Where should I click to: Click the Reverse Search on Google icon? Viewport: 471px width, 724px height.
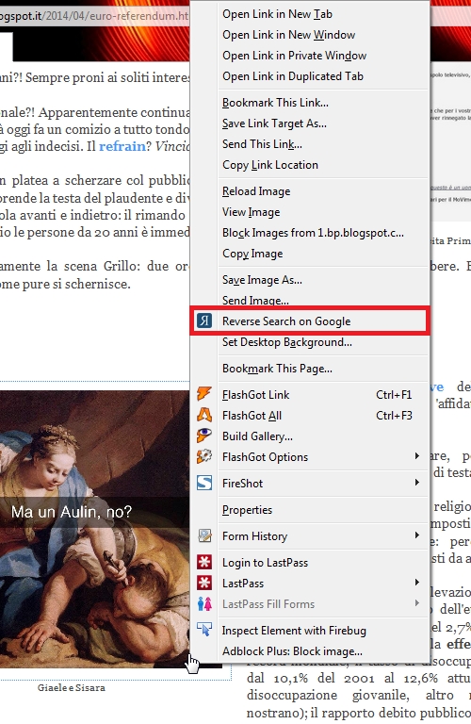[x=204, y=321]
